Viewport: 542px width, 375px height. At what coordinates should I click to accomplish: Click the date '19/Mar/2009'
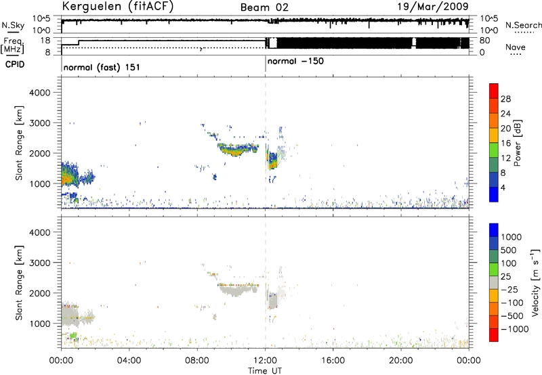point(433,6)
